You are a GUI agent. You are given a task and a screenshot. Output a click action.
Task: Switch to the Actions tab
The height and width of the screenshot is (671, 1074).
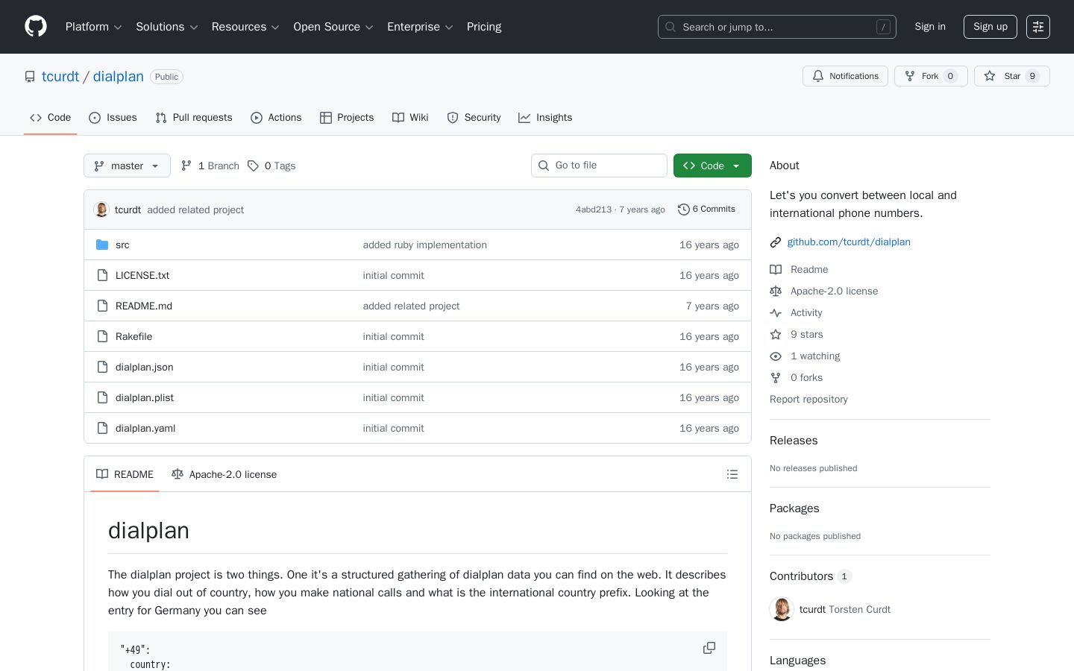[x=276, y=118]
